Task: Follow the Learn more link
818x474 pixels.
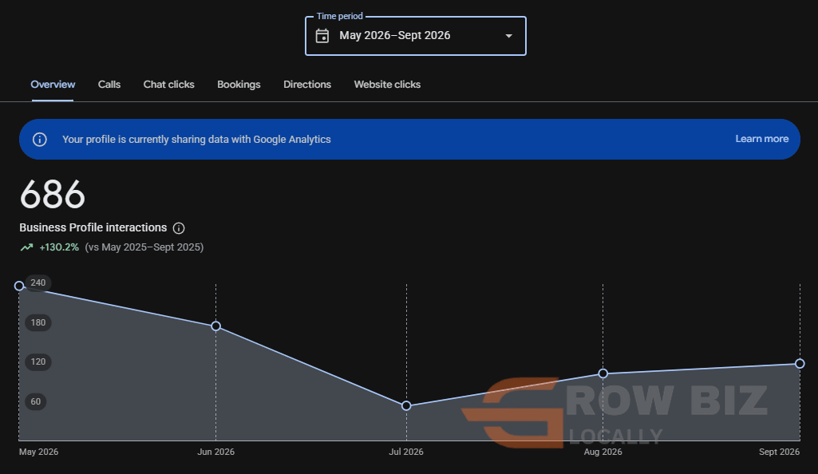Action: pyautogui.click(x=761, y=139)
